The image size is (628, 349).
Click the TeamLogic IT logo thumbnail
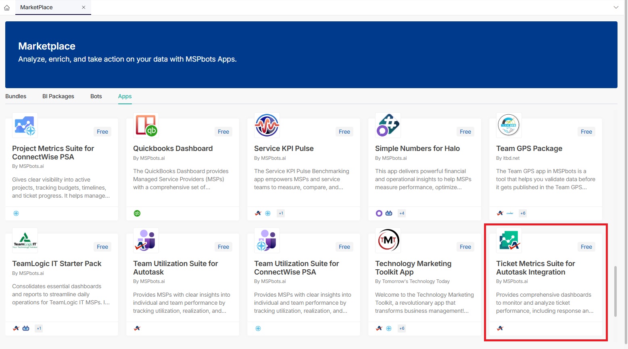[x=25, y=240]
